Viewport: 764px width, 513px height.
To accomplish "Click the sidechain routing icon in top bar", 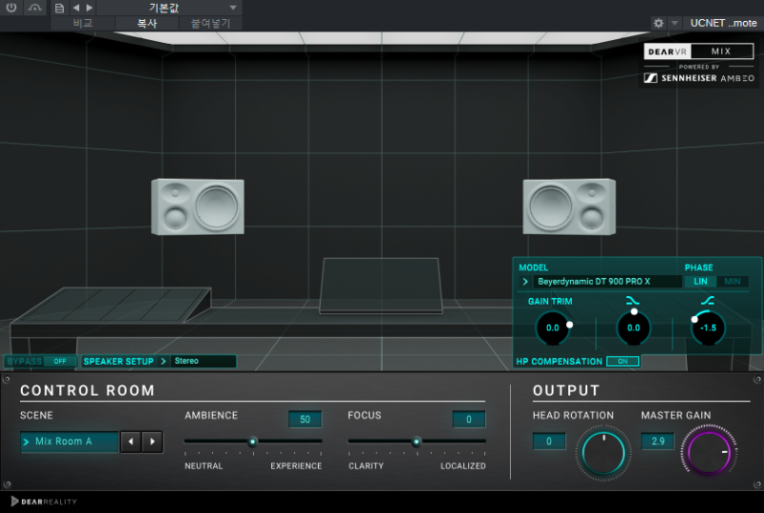I will [x=34, y=8].
